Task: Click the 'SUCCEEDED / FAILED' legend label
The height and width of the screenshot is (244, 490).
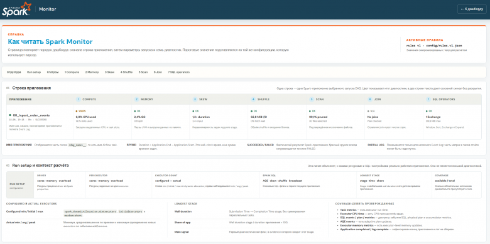Action: click(x=260, y=145)
